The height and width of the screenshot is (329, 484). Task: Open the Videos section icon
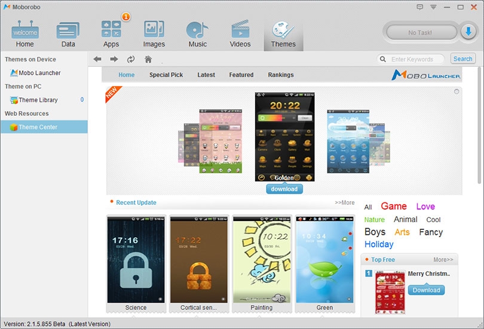pyautogui.click(x=240, y=34)
